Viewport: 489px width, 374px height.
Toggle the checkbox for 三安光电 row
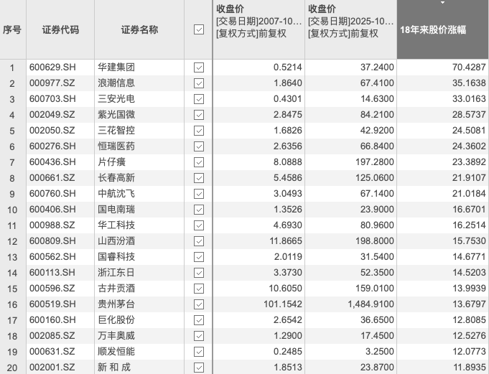pyautogui.click(x=199, y=99)
